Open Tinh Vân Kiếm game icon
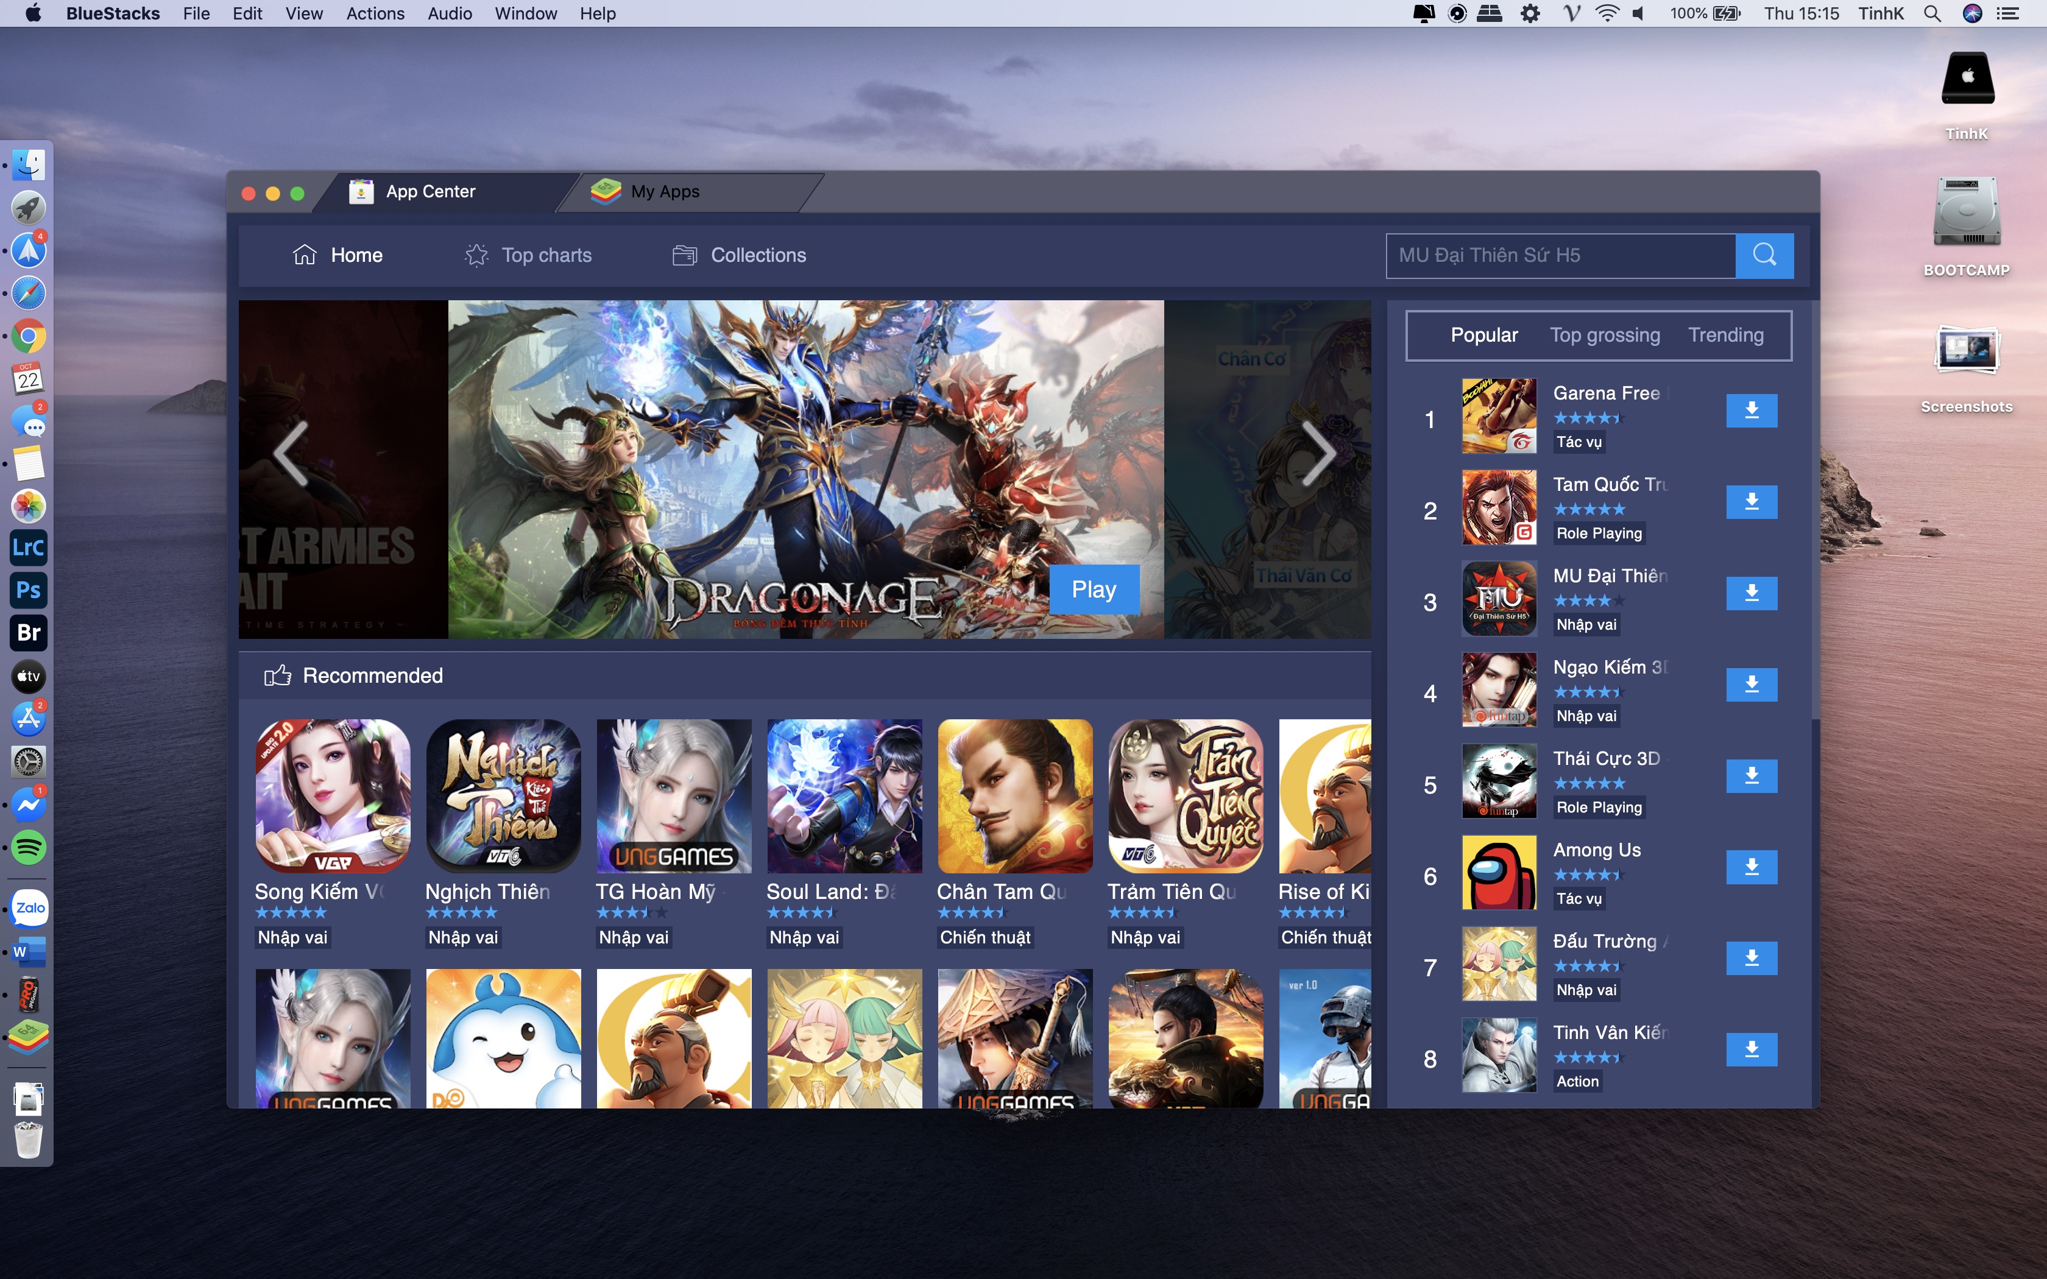 click(x=1499, y=1055)
